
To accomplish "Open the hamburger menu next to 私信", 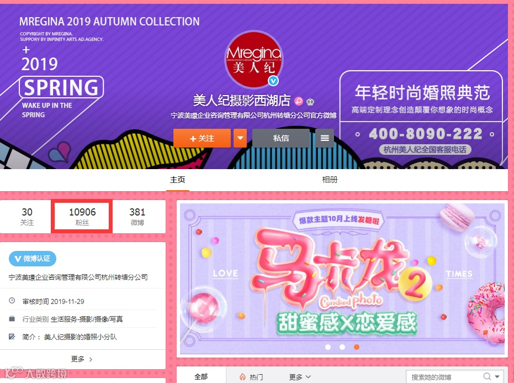I will pos(325,138).
